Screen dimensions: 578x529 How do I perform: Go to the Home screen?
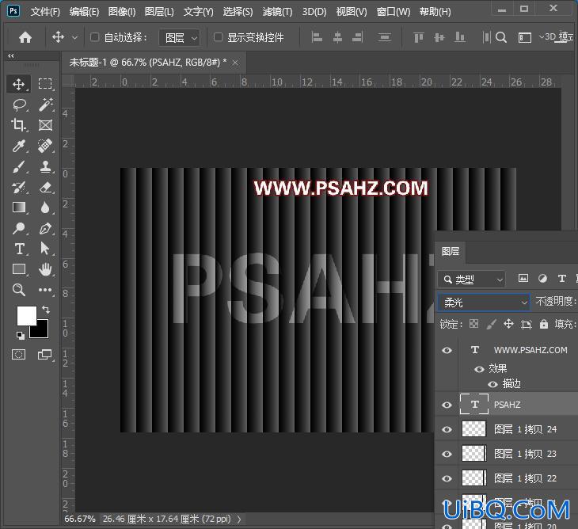tap(25, 37)
